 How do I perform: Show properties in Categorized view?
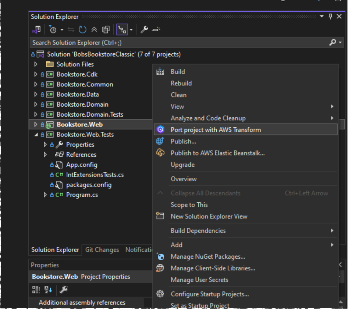coord(36,290)
